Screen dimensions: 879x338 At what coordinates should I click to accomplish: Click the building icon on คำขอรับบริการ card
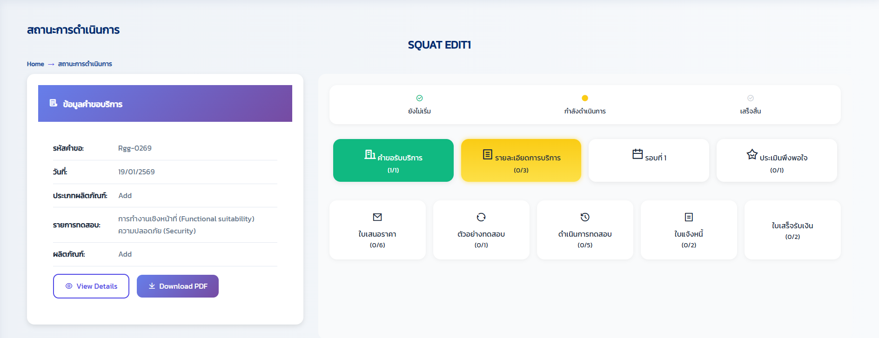coord(370,154)
